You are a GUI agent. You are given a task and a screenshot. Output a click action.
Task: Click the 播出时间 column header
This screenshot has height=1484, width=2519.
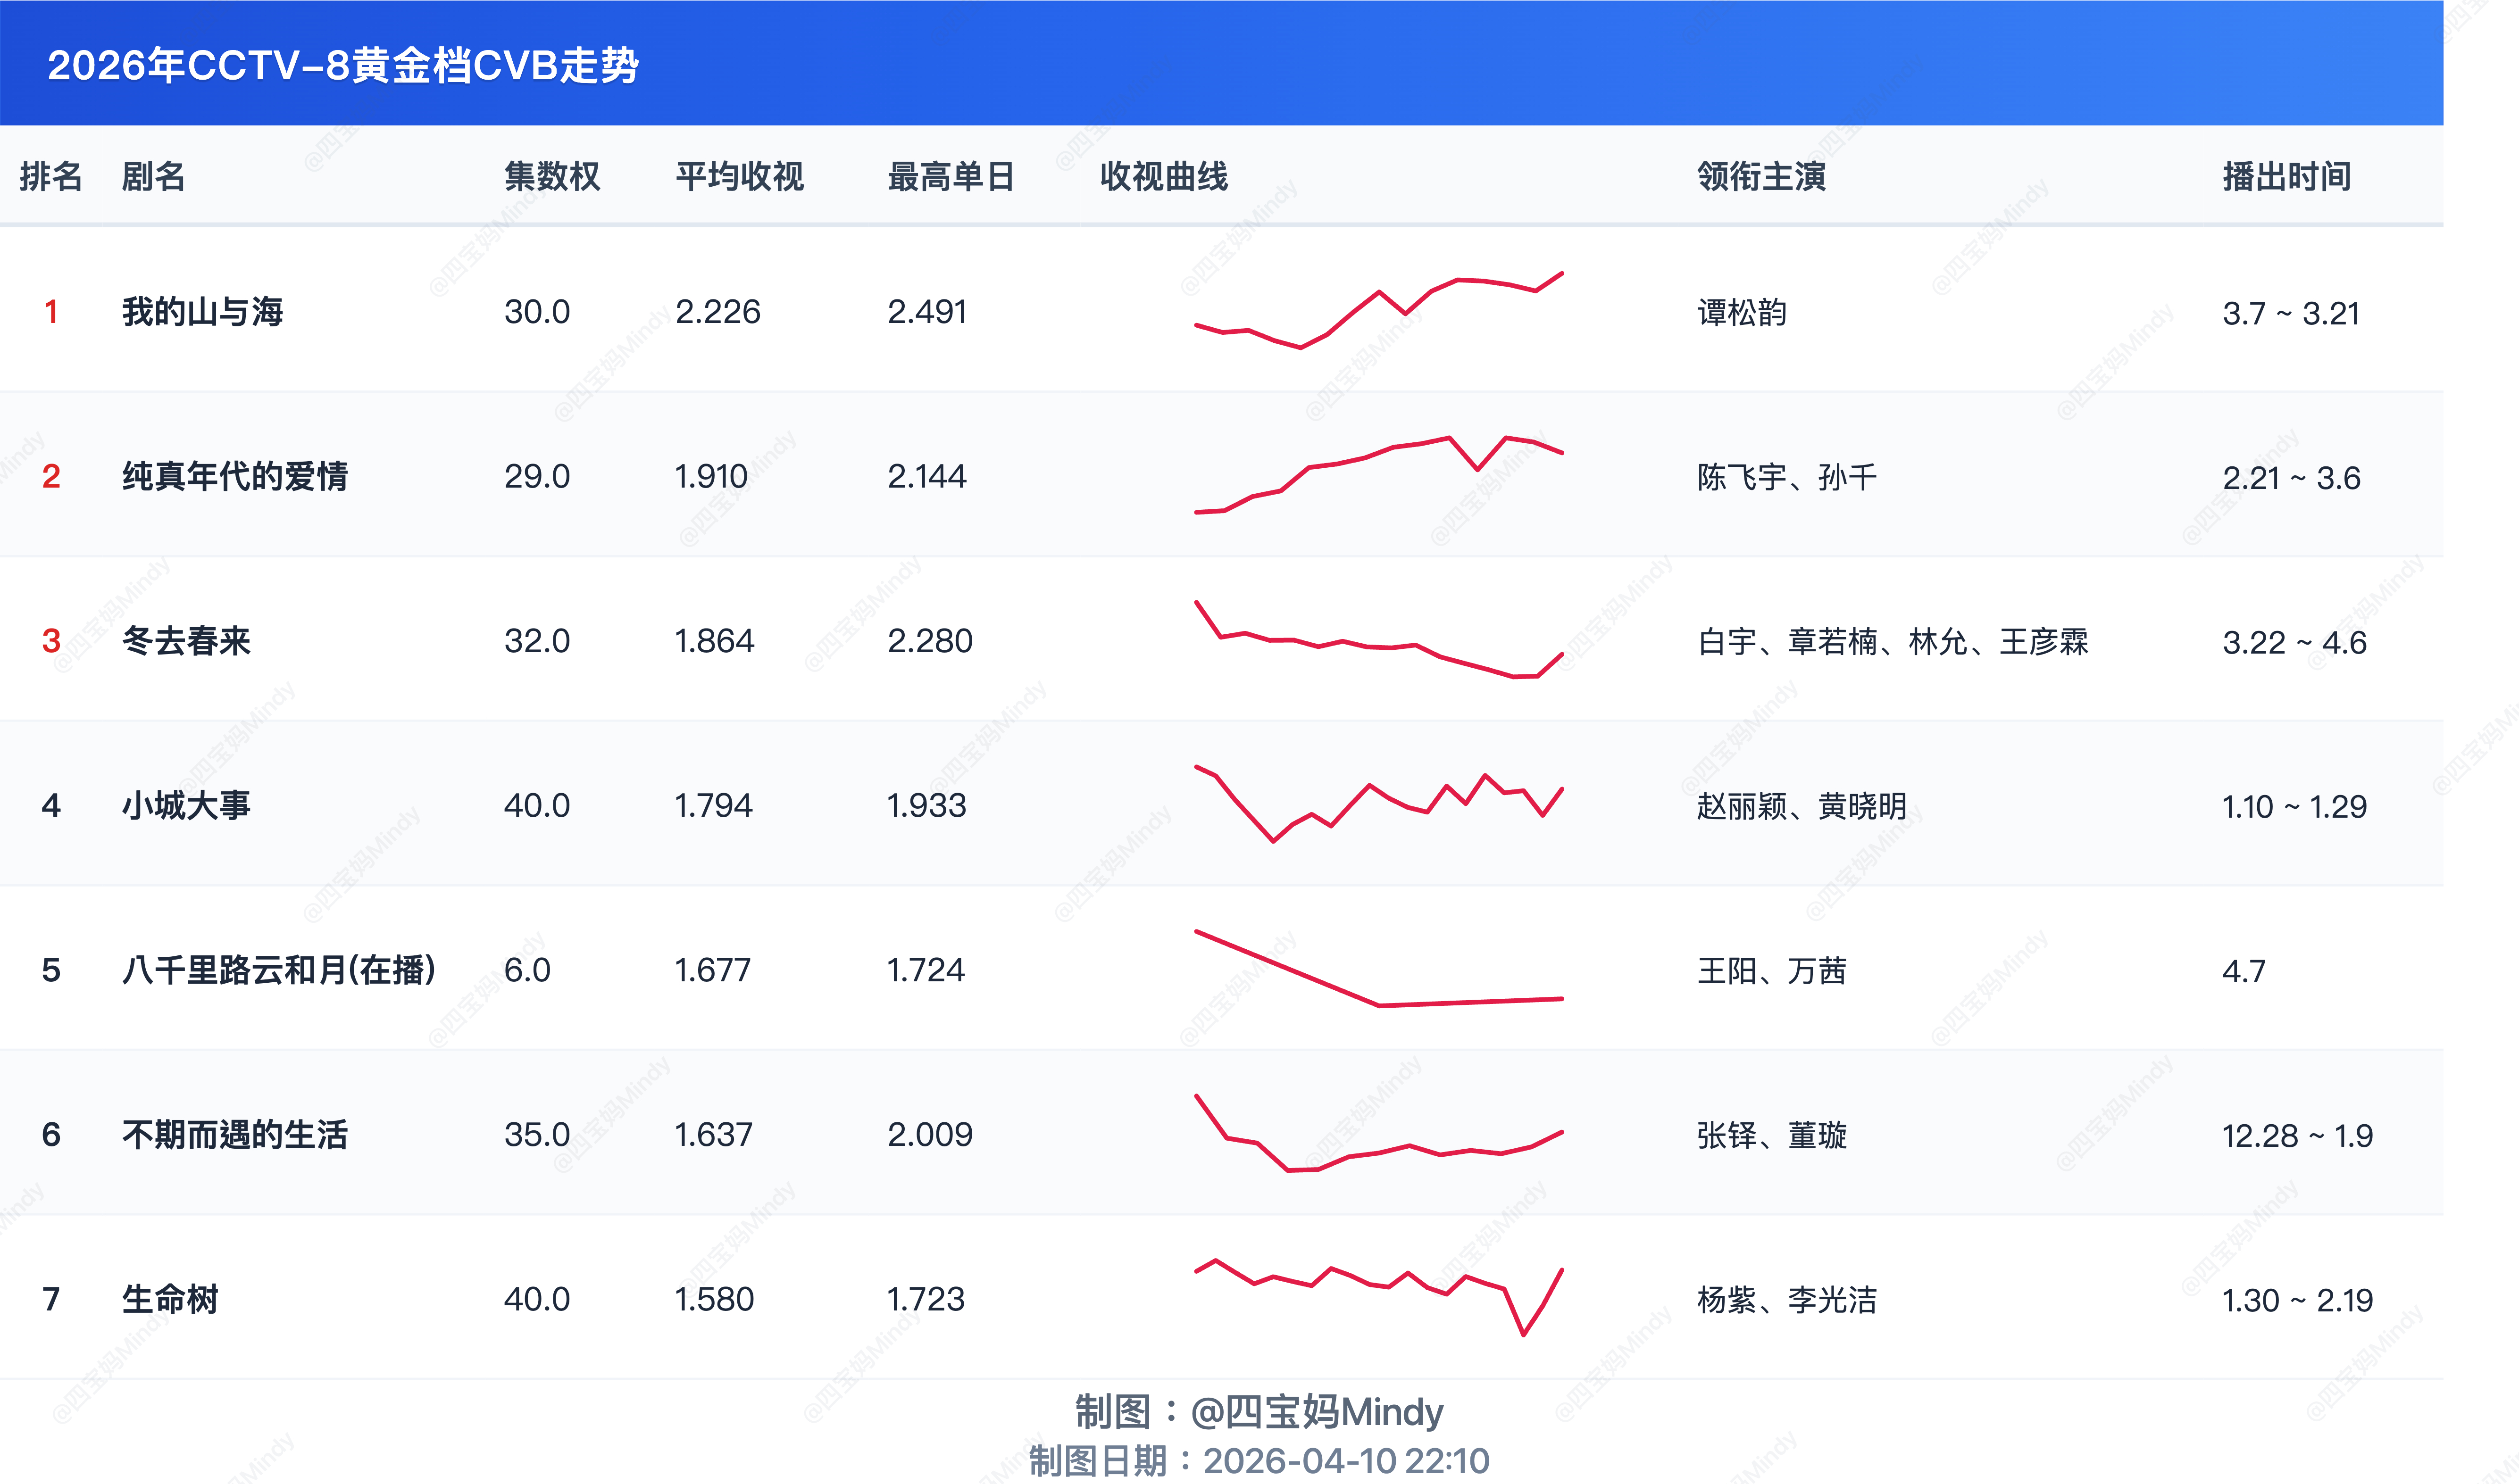2286,176
